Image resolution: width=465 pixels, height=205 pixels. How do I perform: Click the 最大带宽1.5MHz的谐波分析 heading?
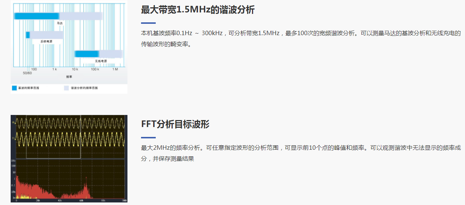(198, 10)
